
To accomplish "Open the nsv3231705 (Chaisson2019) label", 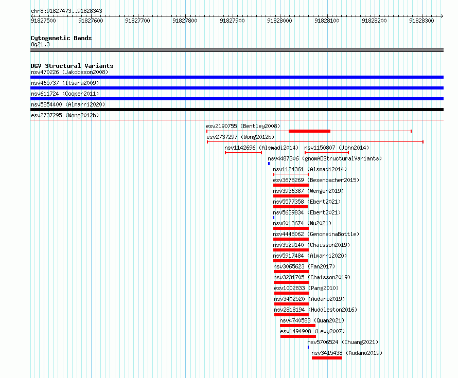I will click(312, 277).
